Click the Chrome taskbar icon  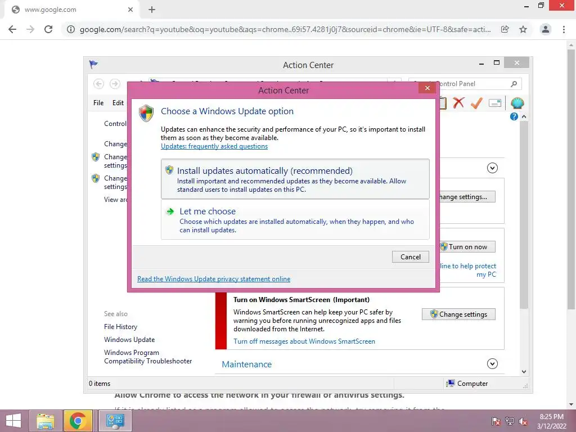(78, 421)
